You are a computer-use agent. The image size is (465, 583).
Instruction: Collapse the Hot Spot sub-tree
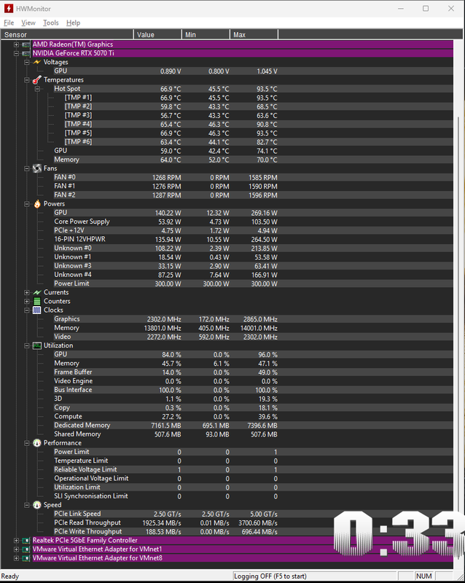[x=38, y=89]
